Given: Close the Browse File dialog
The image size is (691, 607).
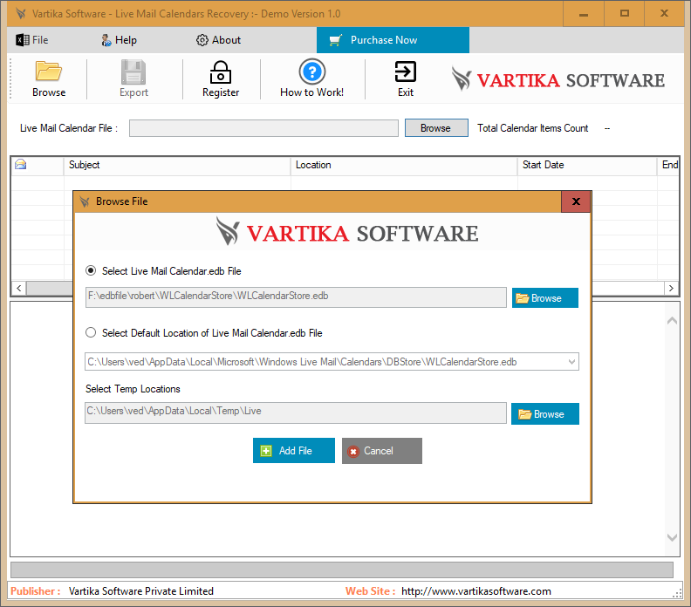Looking at the screenshot, I should [x=575, y=201].
